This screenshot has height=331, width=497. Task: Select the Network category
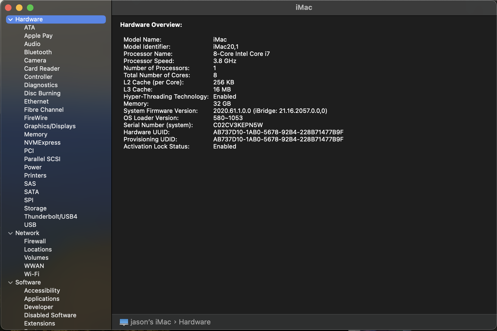tap(27, 233)
